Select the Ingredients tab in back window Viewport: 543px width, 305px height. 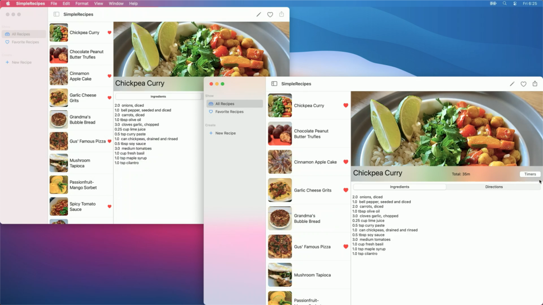tap(158, 97)
